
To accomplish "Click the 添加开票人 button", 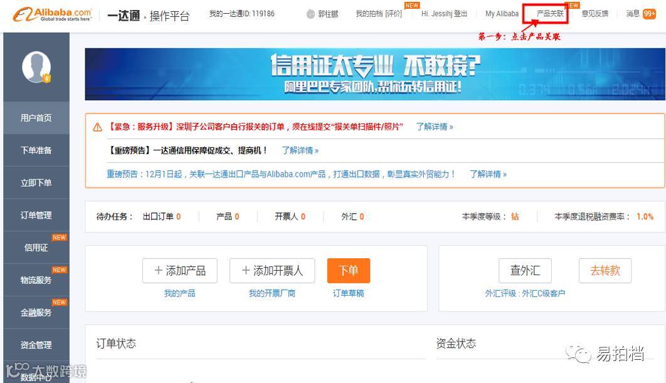I will [x=272, y=270].
